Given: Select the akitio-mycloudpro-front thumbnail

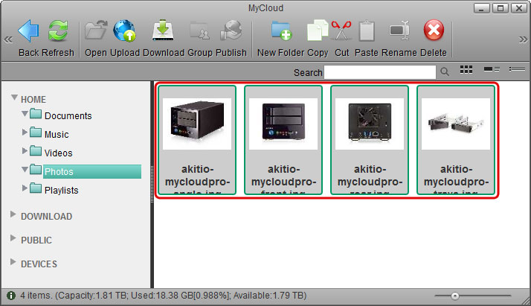Looking at the screenshot, I should coord(283,140).
